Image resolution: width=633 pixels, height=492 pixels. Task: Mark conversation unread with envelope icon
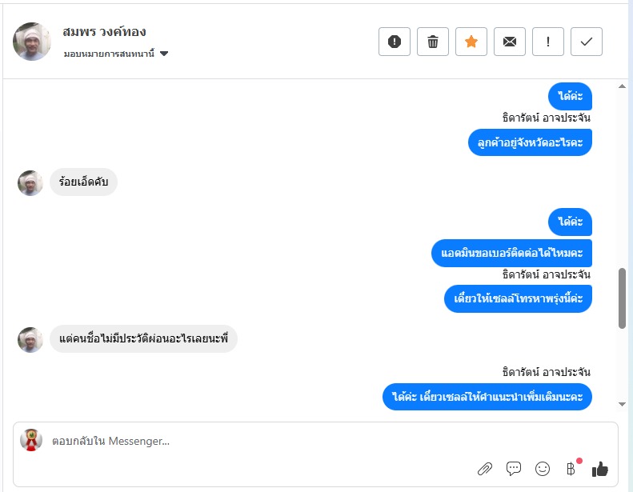coord(510,42)
